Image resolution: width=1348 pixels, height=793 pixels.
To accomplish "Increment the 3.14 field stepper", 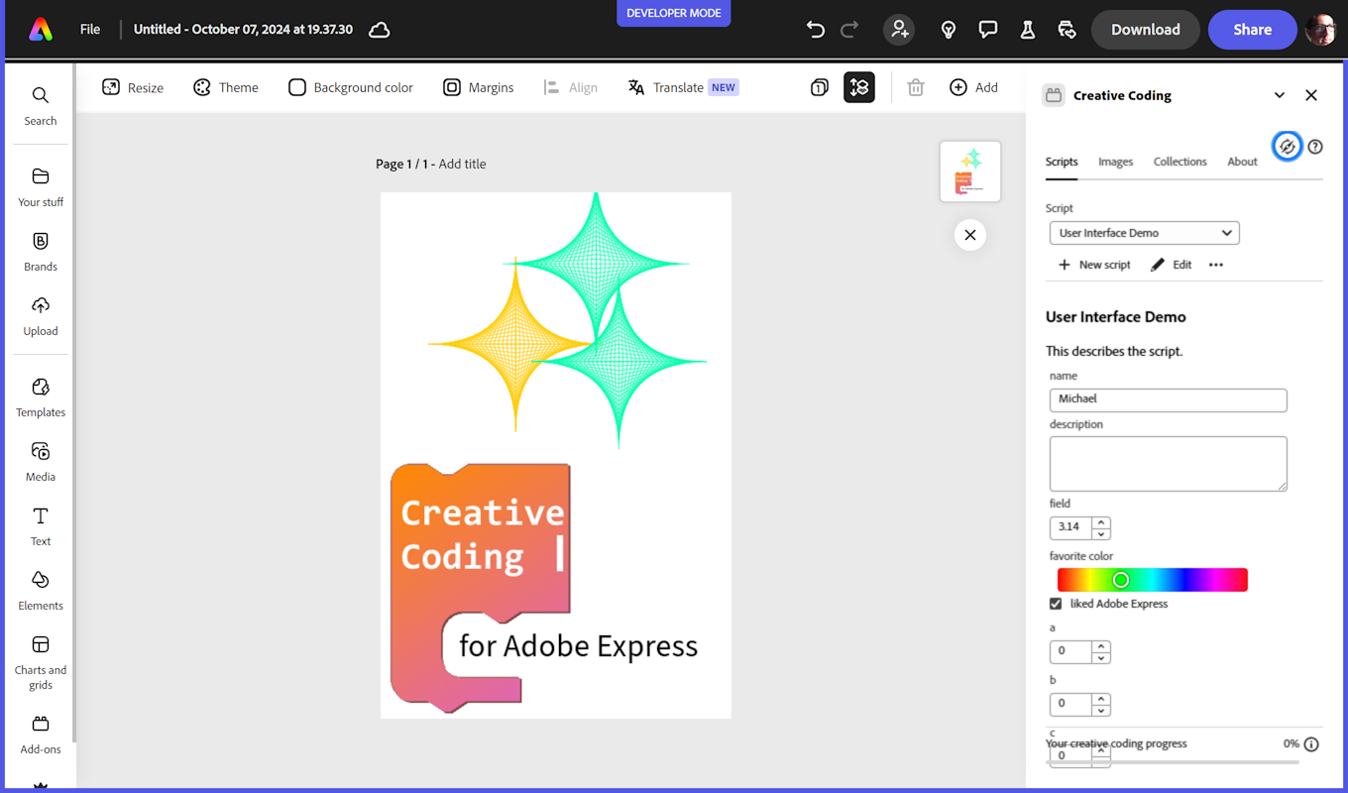I will coord(1101,521).
